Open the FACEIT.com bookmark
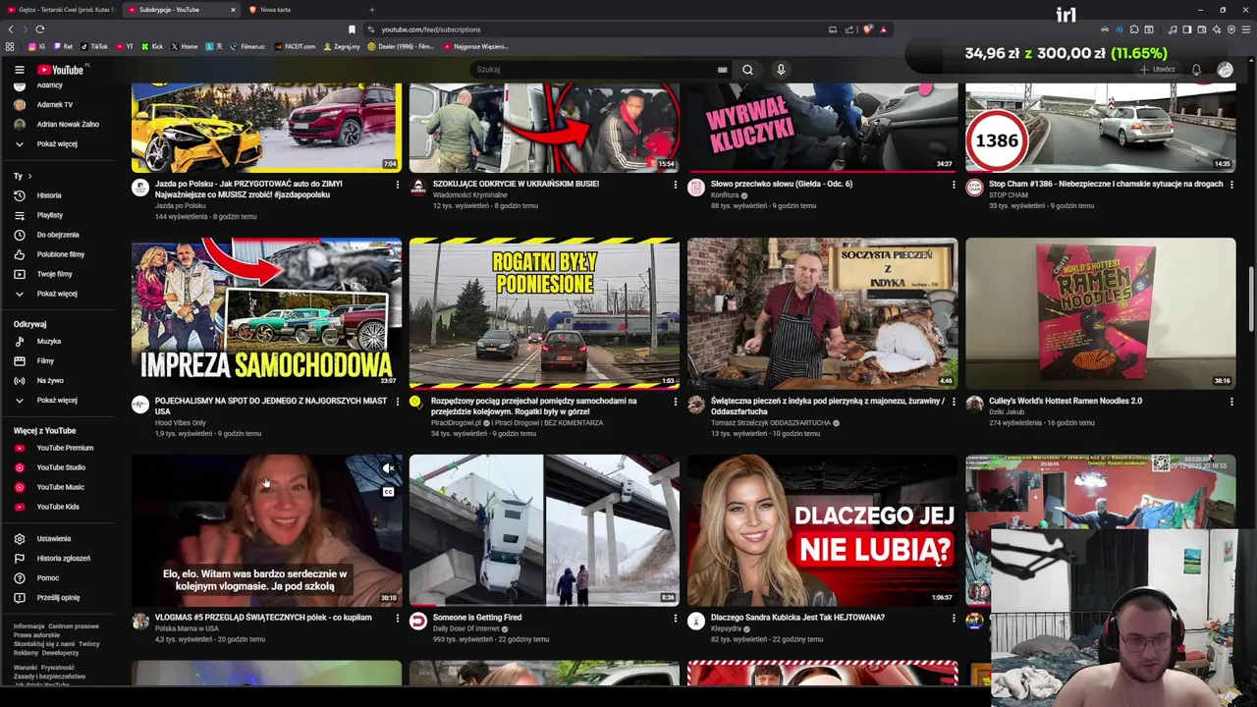Image resolution: width=1257 pixels, height=707 pixels. coord(296,46)
